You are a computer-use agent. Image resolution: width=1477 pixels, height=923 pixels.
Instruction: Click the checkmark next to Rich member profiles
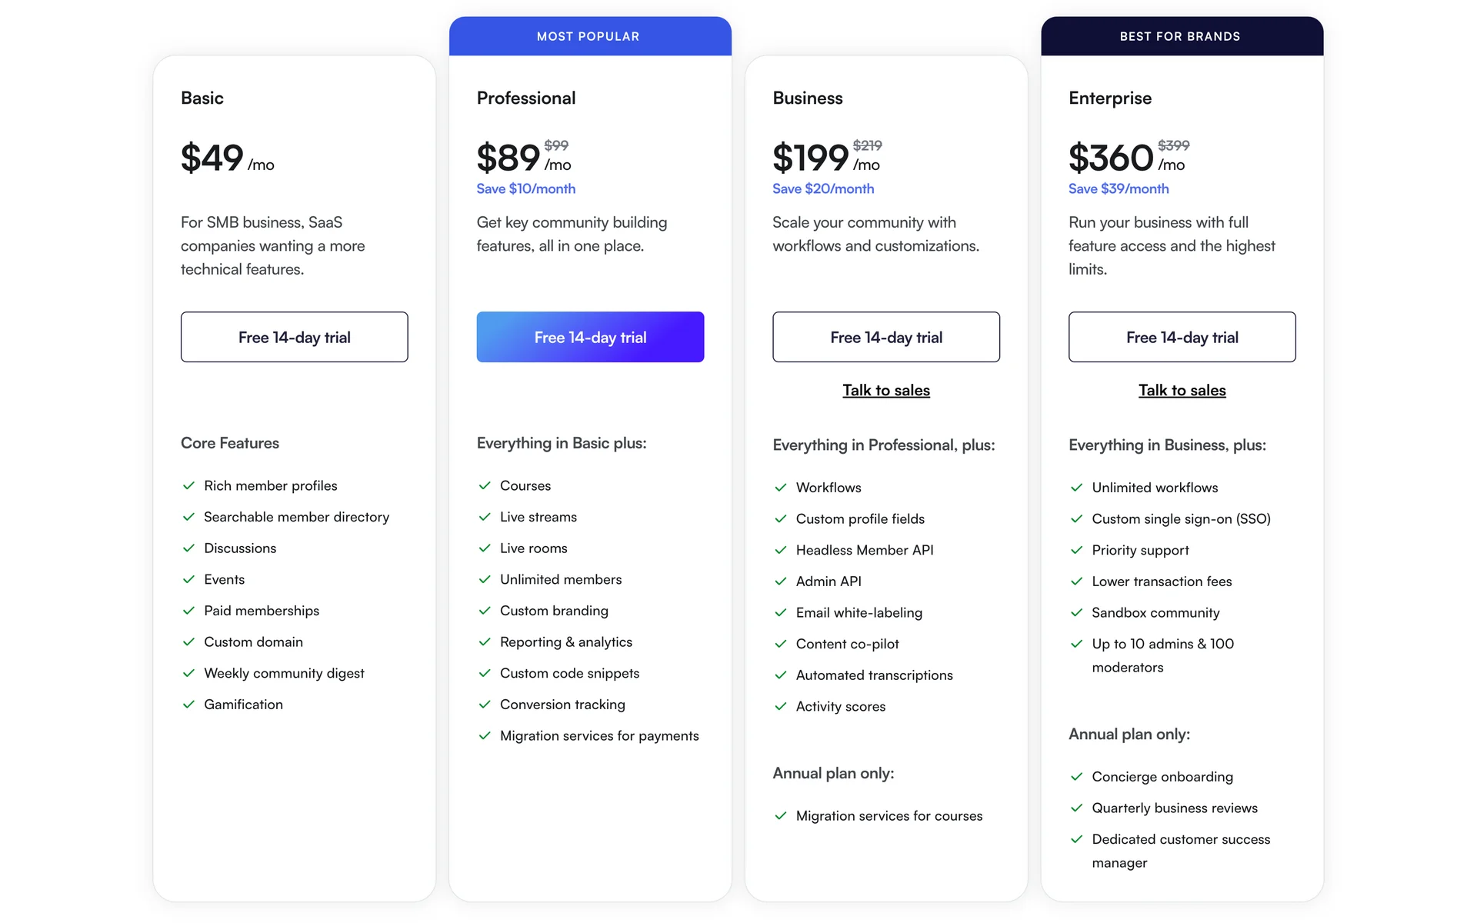coord(188,486)
